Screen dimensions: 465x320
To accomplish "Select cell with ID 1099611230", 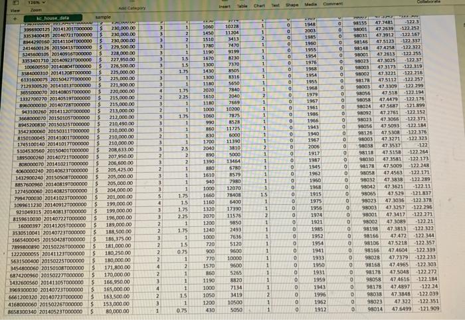I will [x=29, y=205].
